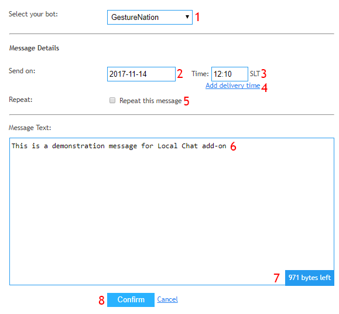Click the 971 bytes left counter
339x314 pixels.
click(x=310, y=278)
